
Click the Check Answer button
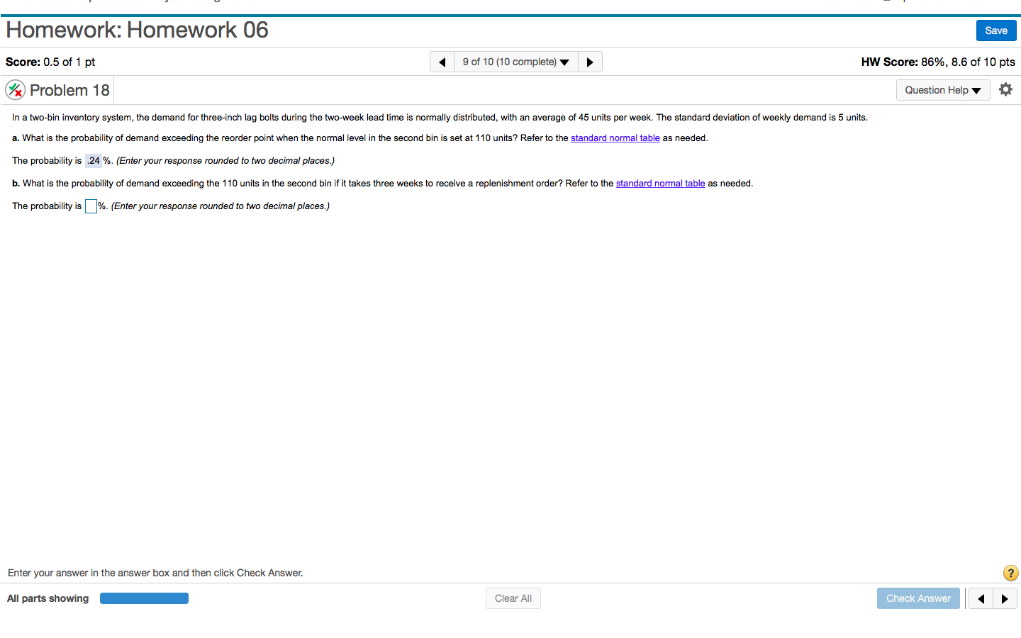(918, 598)
